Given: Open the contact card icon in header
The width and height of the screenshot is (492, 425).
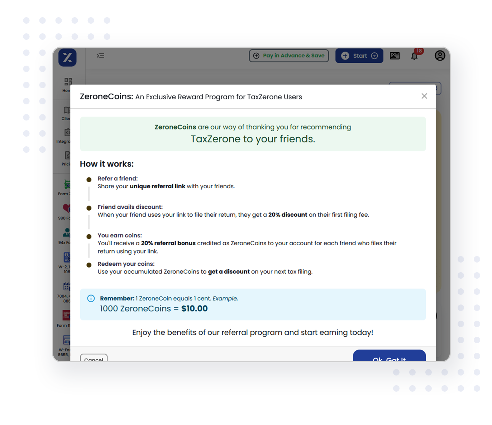Looking at the screenshot, I should 395,56.
